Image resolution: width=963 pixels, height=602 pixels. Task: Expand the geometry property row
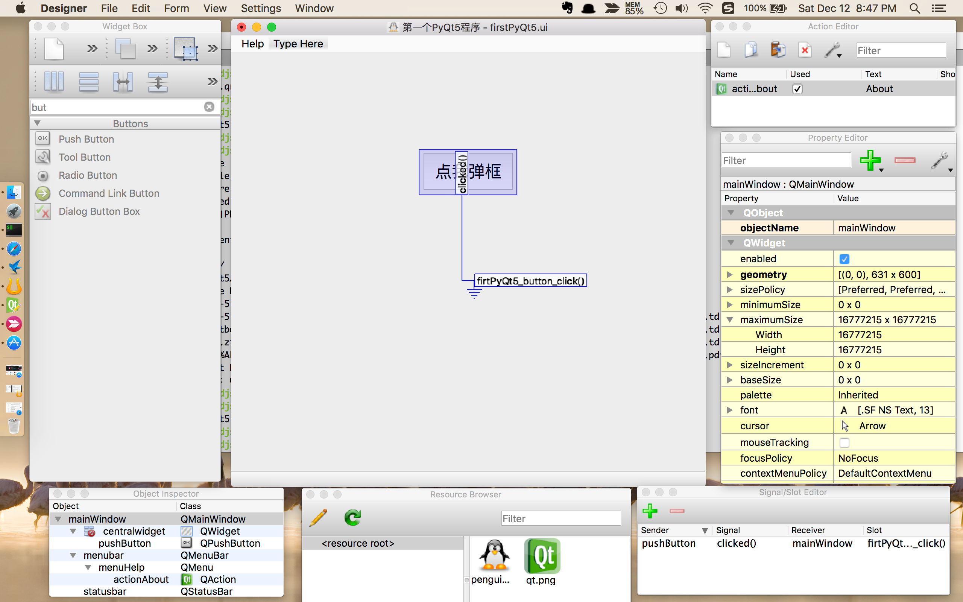[730, 275]
